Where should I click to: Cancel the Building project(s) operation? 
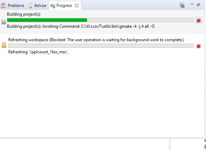198,20
